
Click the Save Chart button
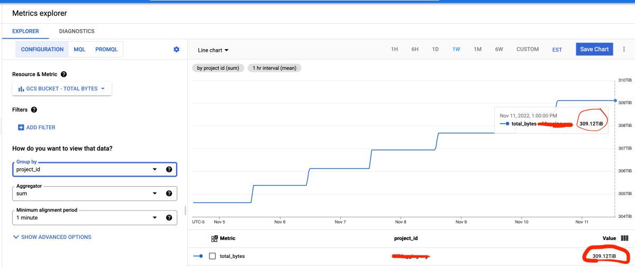coord(594,49)
